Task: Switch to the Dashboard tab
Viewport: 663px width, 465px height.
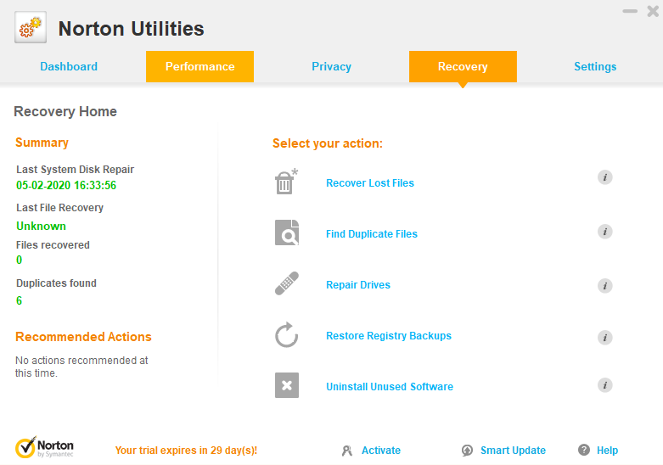Action: (69, 66)
